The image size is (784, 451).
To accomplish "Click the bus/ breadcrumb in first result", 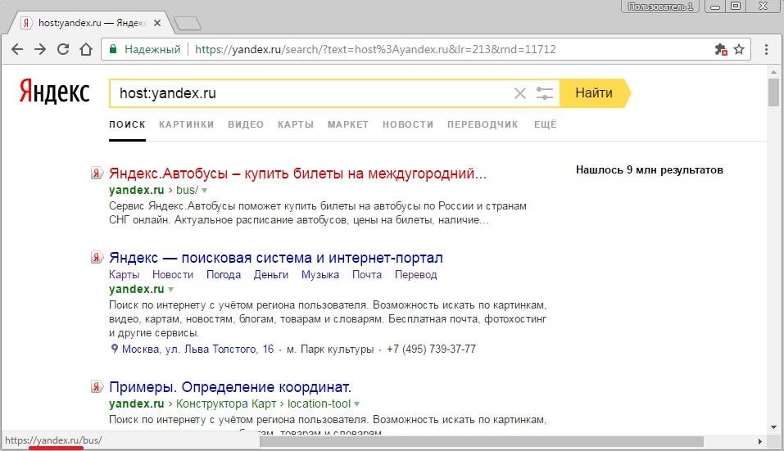I will pyautogui.click(x=187, y=190).
